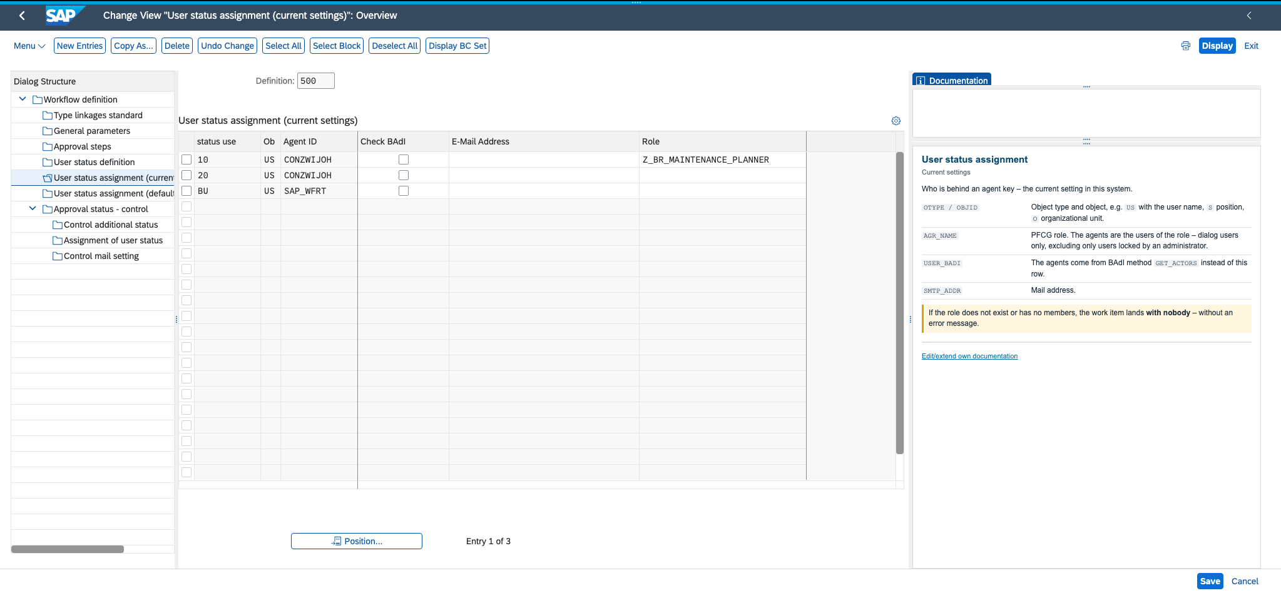Click open folder icon of current User status assignment
The width and height of the screenshot is (1281, 593).
click(x=48, y=178)
